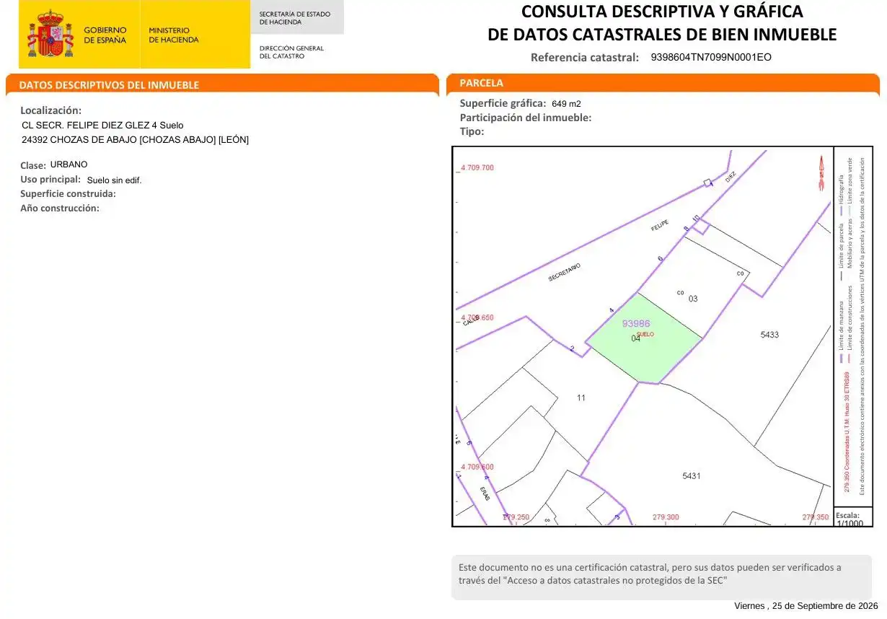Click the SECRETARÍA DE ESTADO DE HACIENDA text
The width and height of the screenshot is (887, 619).
click(x=294, y=18)
